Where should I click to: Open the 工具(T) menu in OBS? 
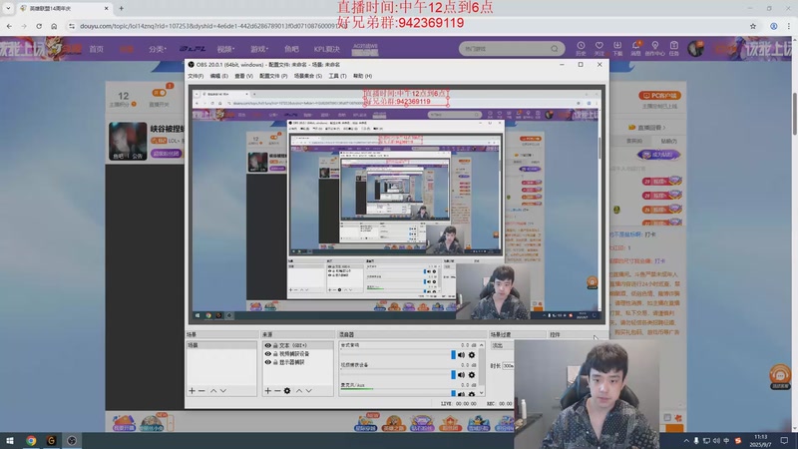click(337, 76)
